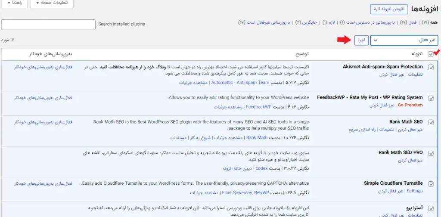441x217 pixels.
Task: Click FeedbackWP Go Premium link
Action: click(x=410, y=105)
